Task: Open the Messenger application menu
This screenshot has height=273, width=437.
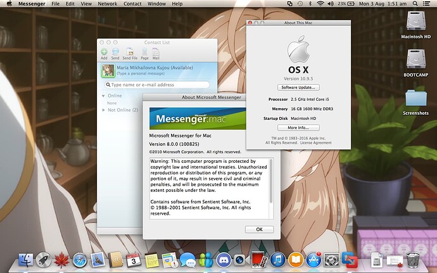Action: (x=32, y=4)
